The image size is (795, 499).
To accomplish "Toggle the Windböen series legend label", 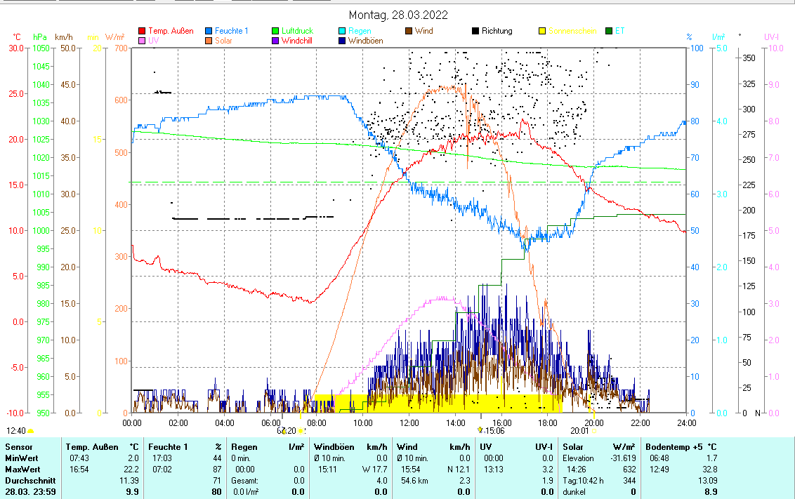I will [x=365, y=41].
